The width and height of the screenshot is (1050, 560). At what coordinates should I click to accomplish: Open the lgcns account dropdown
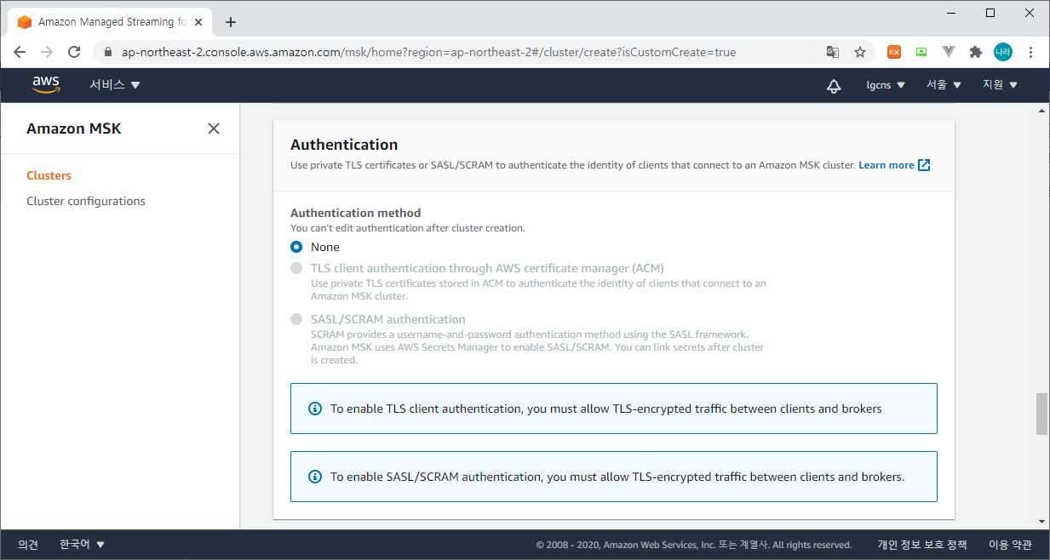[x=886, y=85]
